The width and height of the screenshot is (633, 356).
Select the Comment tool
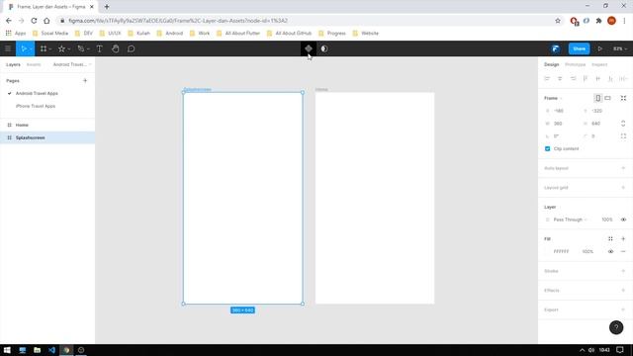[x=132, y=48]
